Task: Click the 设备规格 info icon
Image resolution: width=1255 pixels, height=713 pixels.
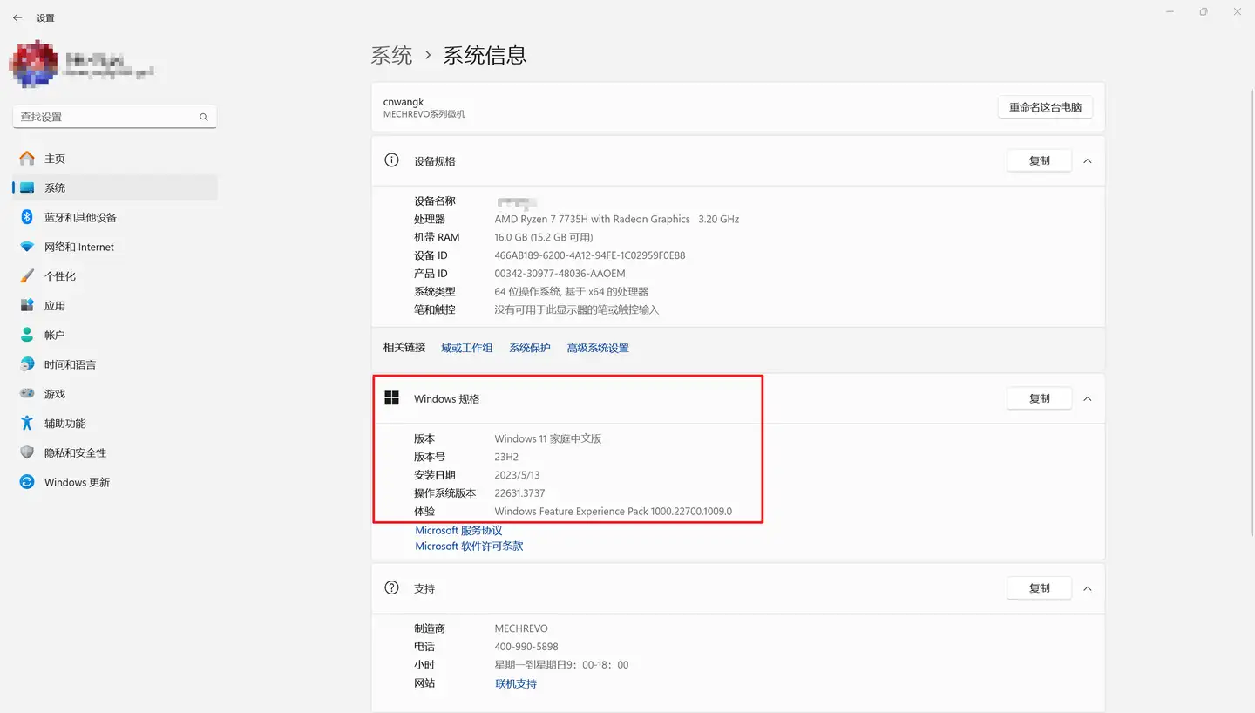Action: point(392,160)
